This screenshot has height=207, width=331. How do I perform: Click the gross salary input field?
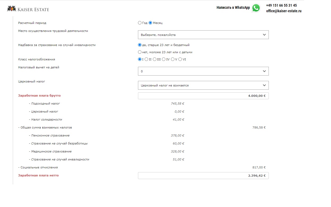[x=203, y=96]
